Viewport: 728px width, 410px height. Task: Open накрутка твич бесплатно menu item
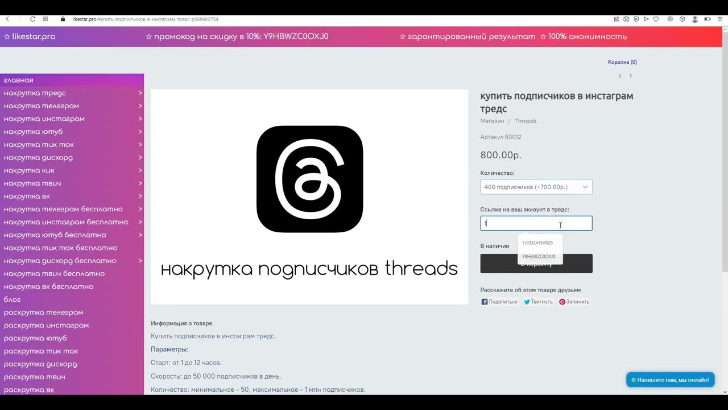click(x=72, y=274)
